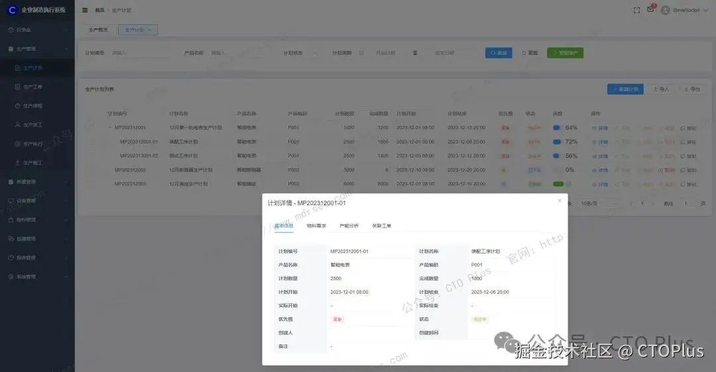Click the 导入 import button

pyautogui.click(x=661, y=89)
